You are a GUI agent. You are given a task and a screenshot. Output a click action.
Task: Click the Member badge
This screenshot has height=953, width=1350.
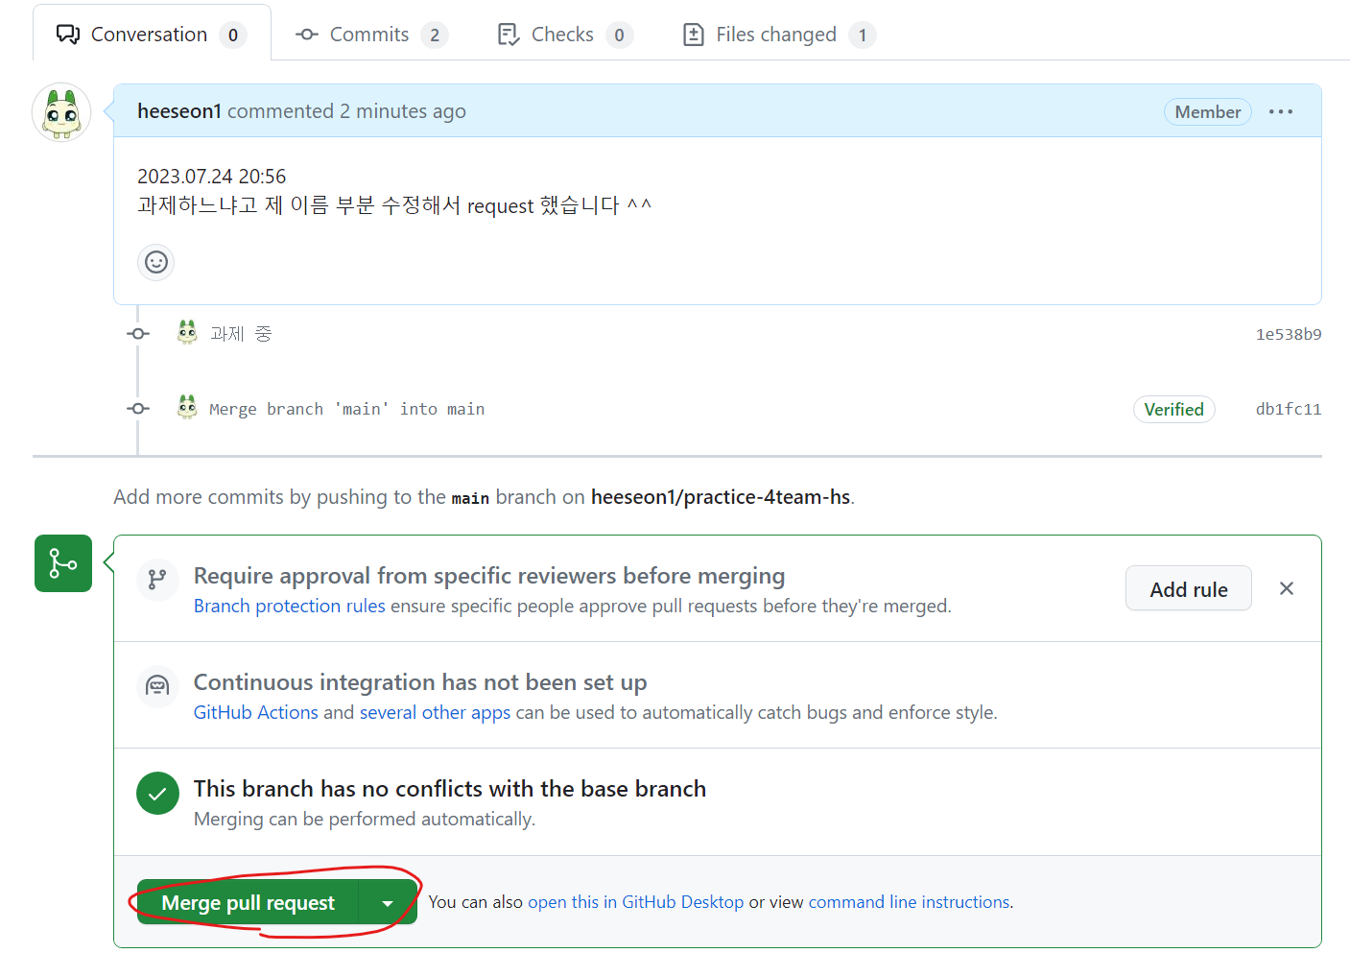pos(1208,112)
